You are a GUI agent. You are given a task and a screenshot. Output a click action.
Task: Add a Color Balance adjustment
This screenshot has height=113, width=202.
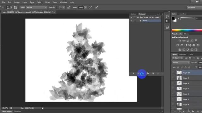182,45
